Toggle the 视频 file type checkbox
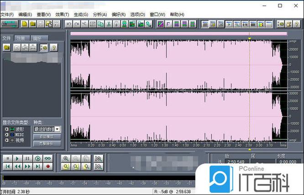 tap(6, 140)
